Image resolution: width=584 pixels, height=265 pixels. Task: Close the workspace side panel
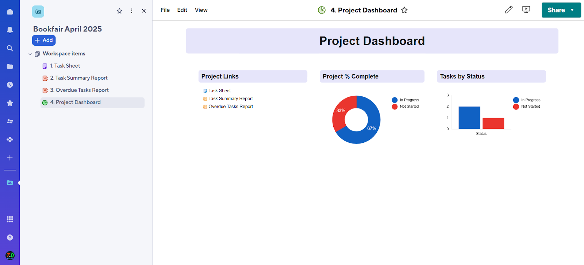tap(144, 11)
